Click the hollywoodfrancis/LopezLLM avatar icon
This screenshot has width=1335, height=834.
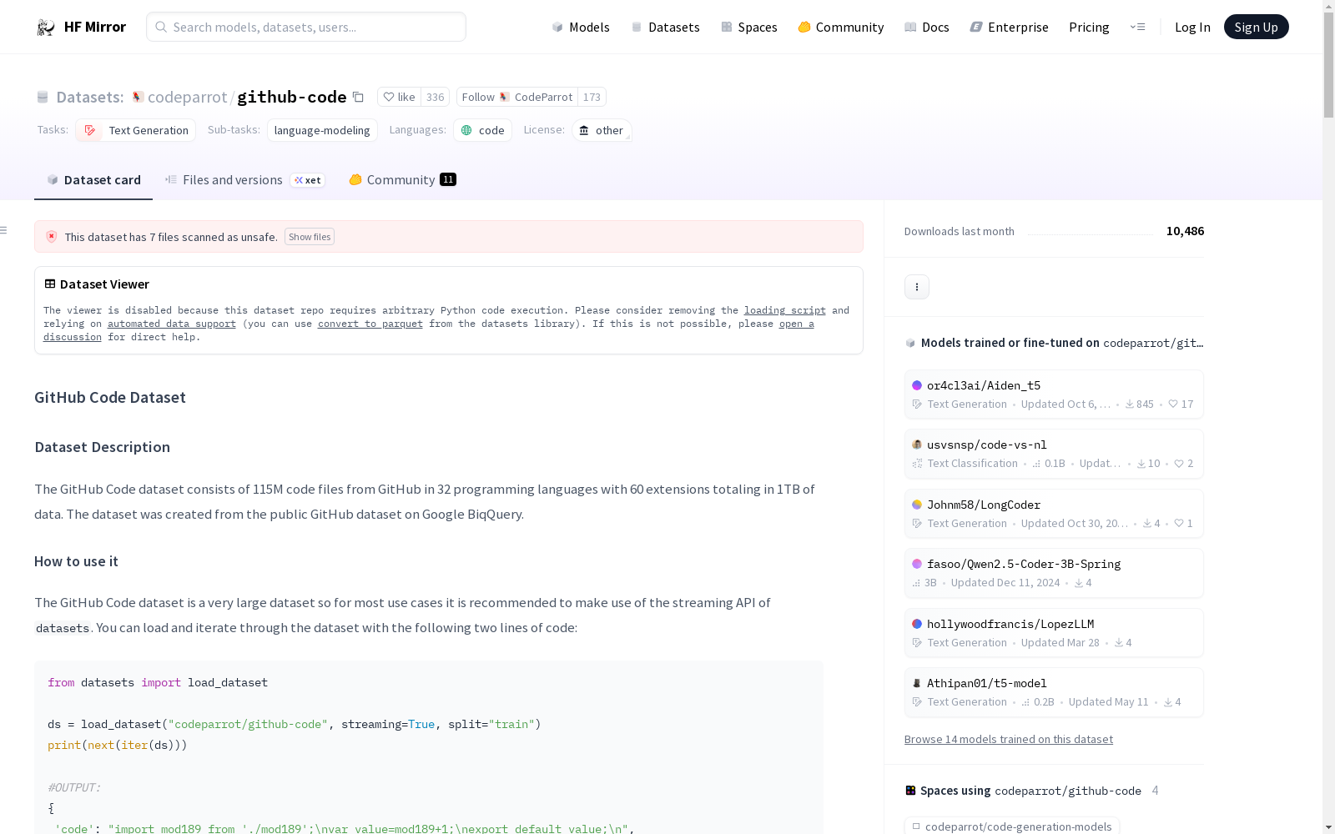point(917,624)
